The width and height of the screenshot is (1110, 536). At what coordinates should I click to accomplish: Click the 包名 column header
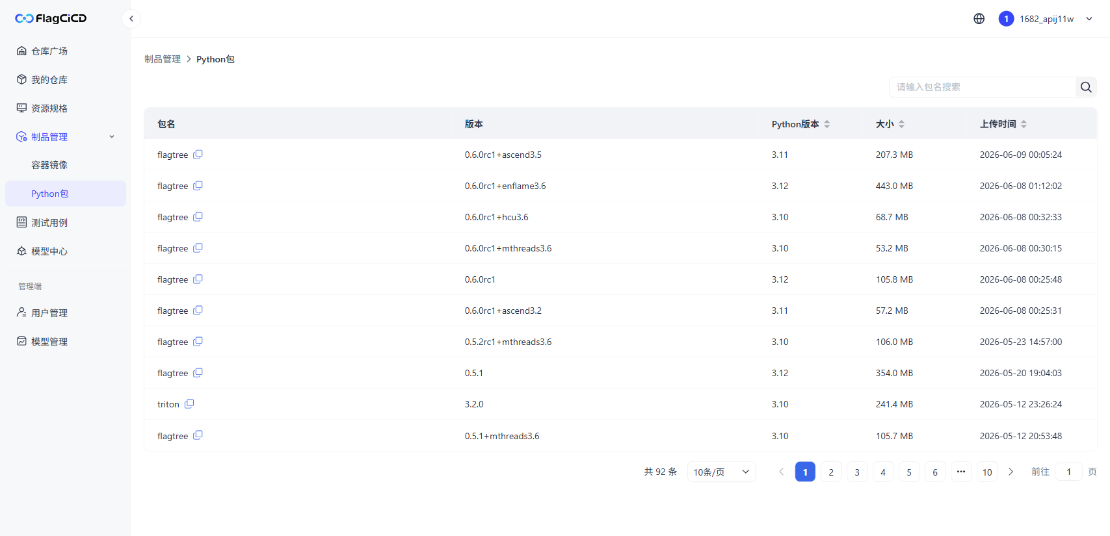pyautogui.click(x=166, y=124)
